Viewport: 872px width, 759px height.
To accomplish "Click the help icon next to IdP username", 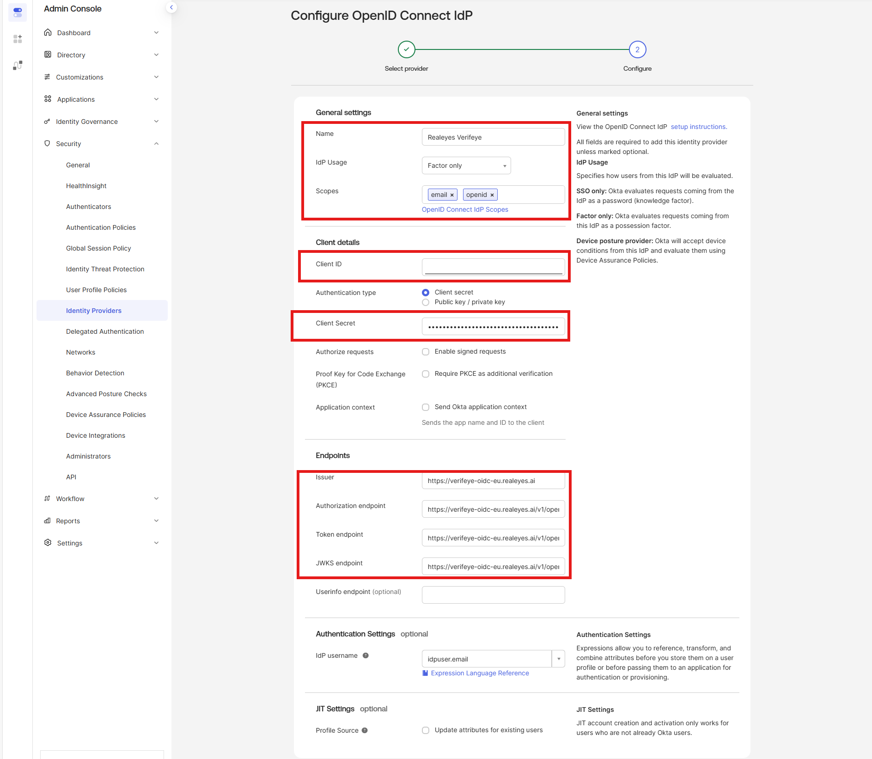I will 366,655.
